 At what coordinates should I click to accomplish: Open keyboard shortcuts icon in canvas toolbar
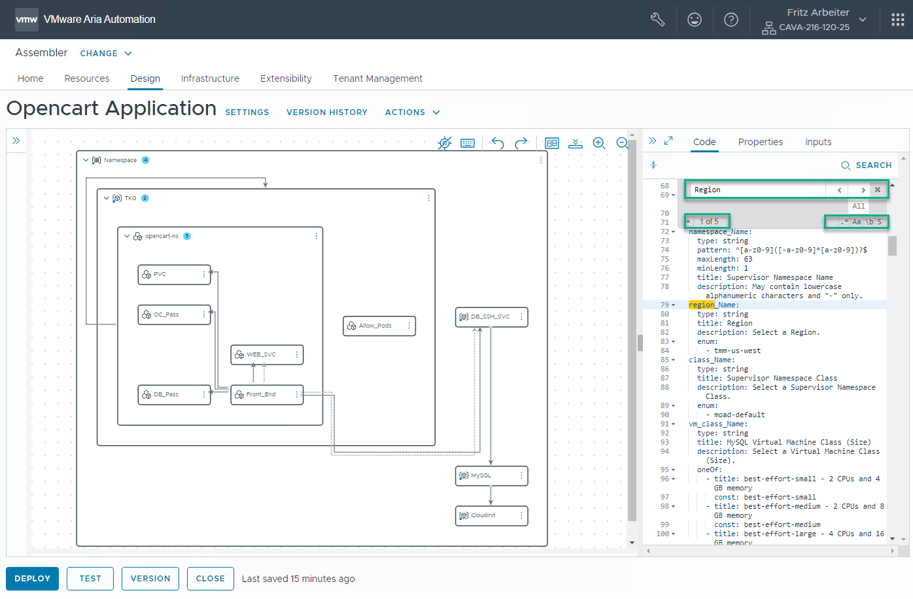click(x=468, y=143)
